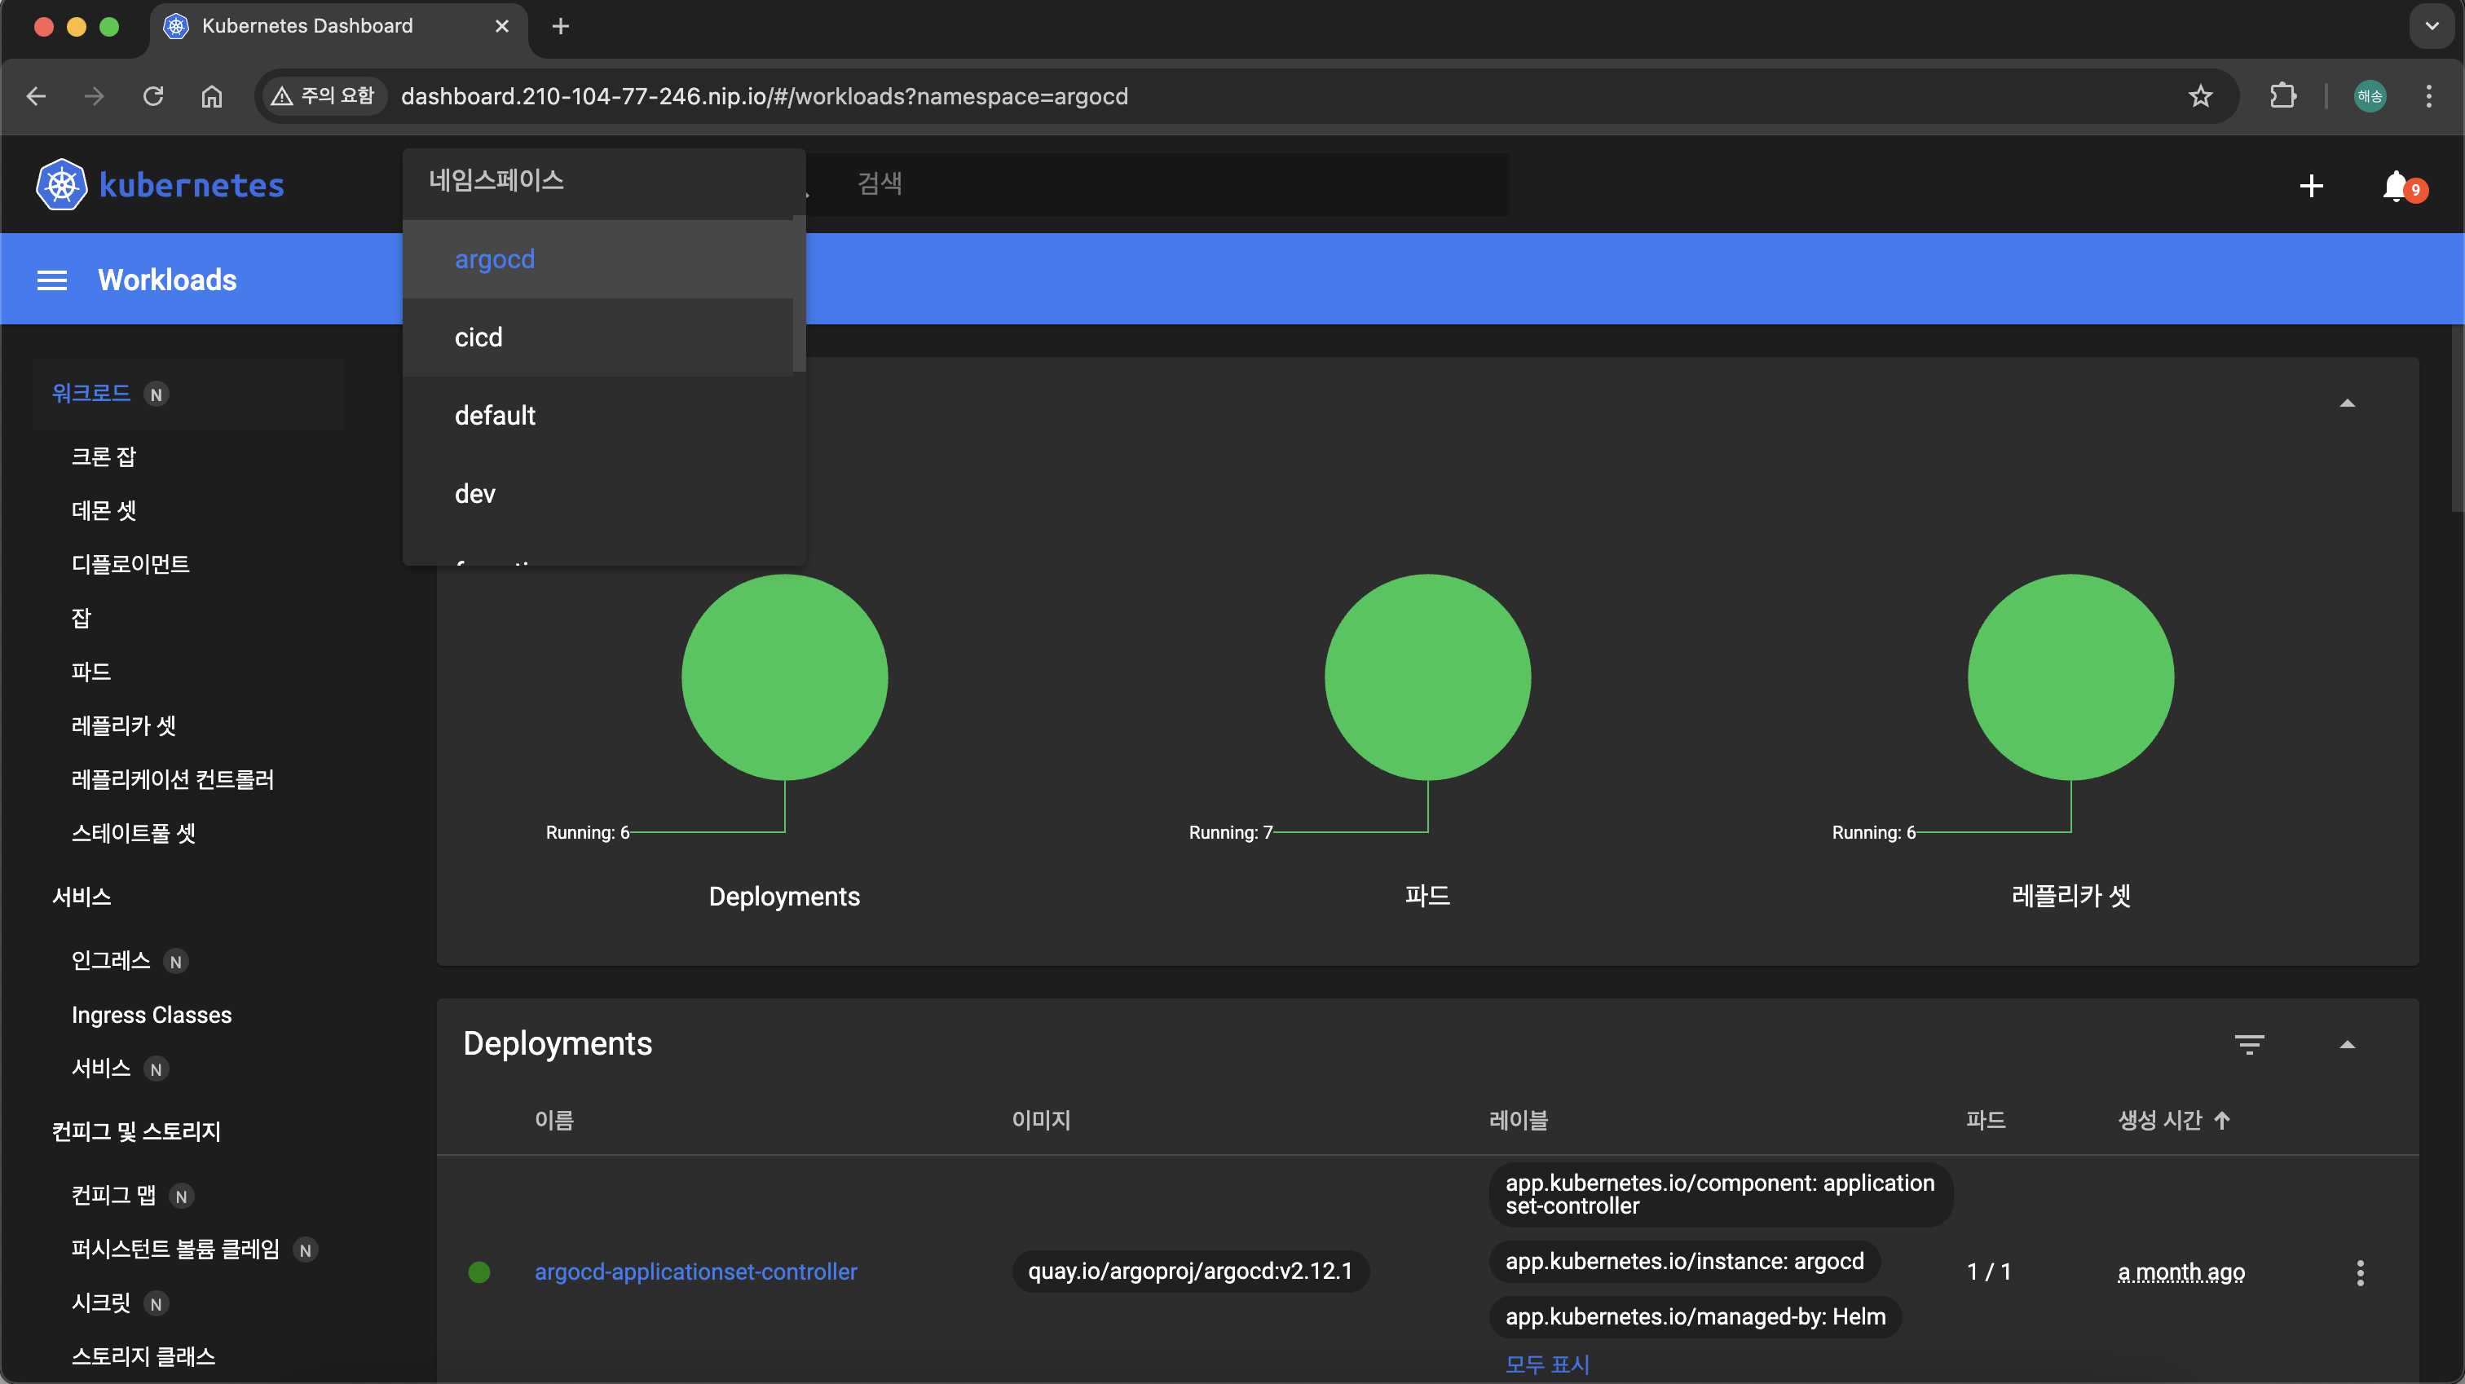This screenshot has width=2465, height=1384.
Task: Go to Ingress Classes sidebar item
Action: click(x=151, y=1015)
